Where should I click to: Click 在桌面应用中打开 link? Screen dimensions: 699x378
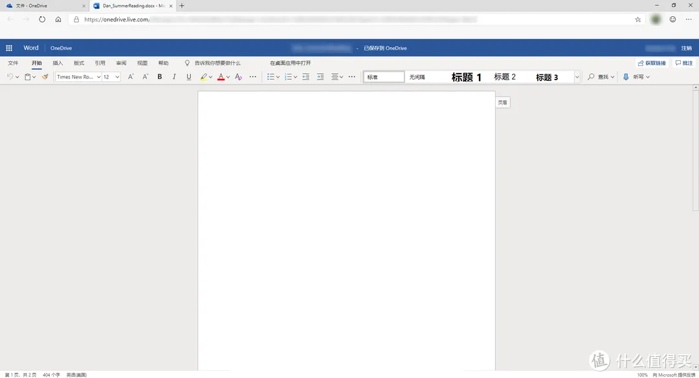pyautogui.click(x=291, y=63)
